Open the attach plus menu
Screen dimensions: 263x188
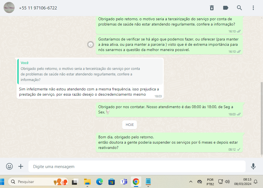tap(21, 166)
